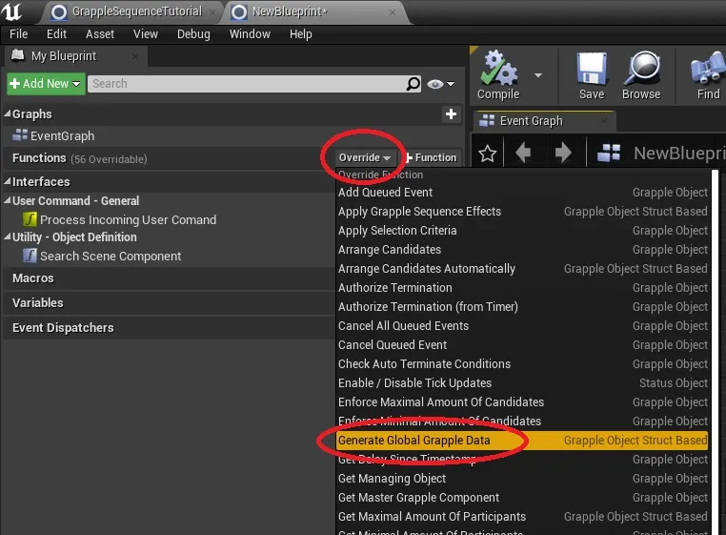Screen dimensions: 726x535
Task: Open the Add New dropdown
Action: tap(46, 84)
